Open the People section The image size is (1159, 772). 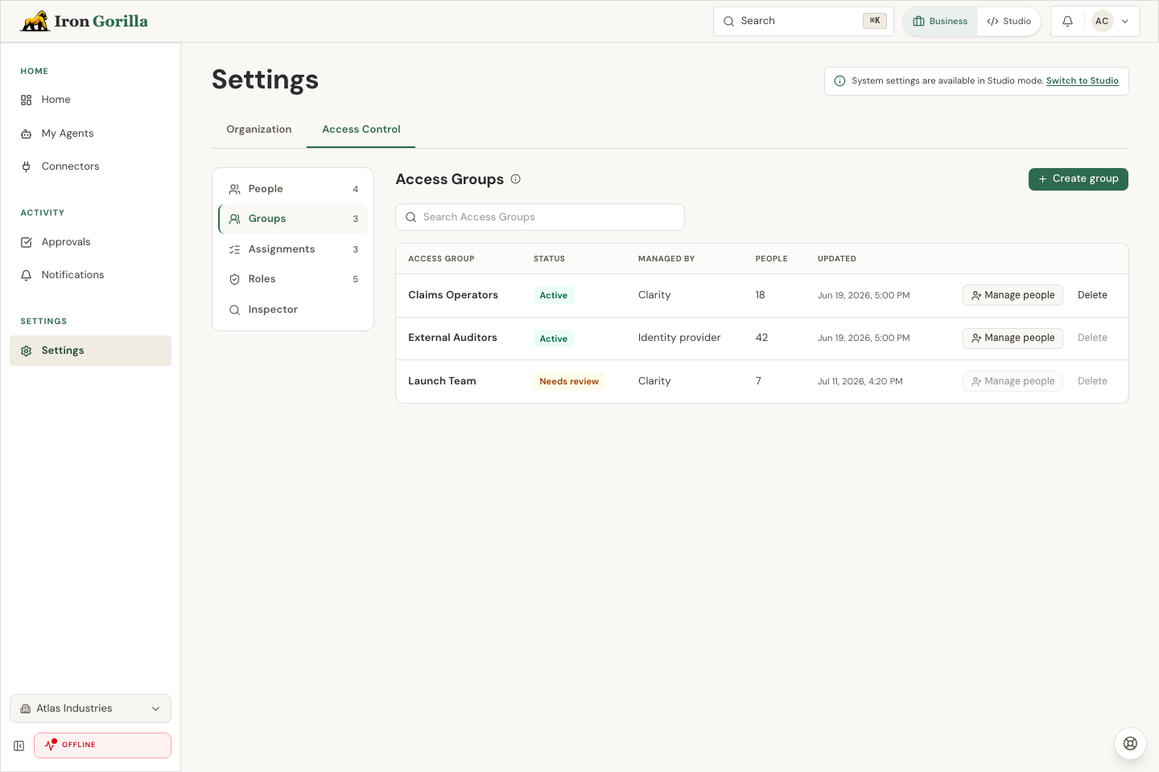point(293,189)
